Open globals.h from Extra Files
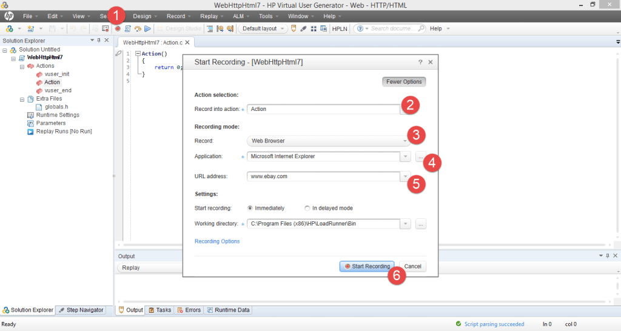The height and width of the screenshot is (331, 621). pos(56,107)
